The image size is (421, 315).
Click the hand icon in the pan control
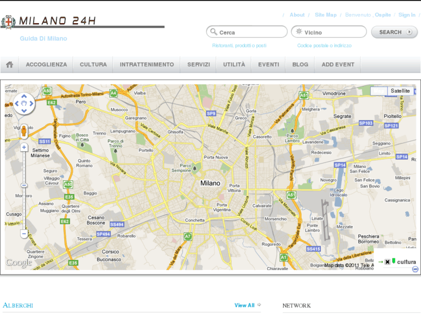pyautogui.click(x=24, y=103)
